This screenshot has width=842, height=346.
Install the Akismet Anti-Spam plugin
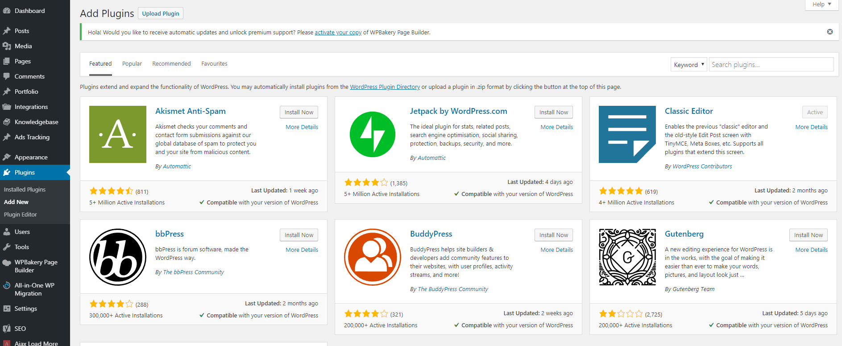coord(299,112)
